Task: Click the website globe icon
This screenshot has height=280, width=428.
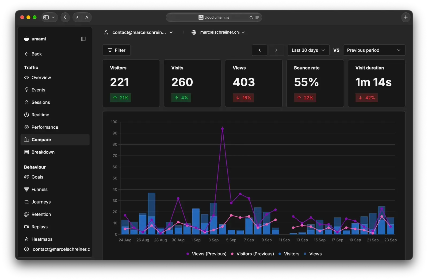Action: (194, 32)
